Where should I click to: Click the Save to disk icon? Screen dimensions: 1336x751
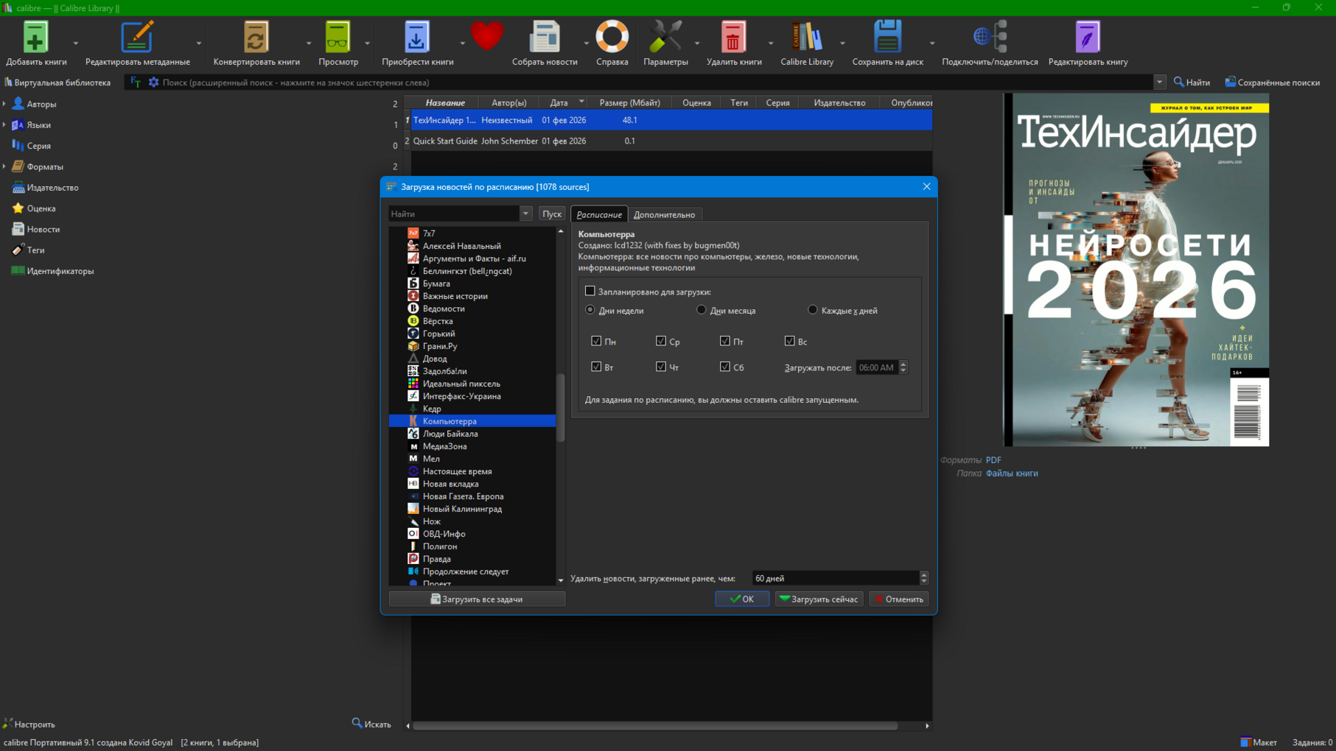(x=887, y=38)
